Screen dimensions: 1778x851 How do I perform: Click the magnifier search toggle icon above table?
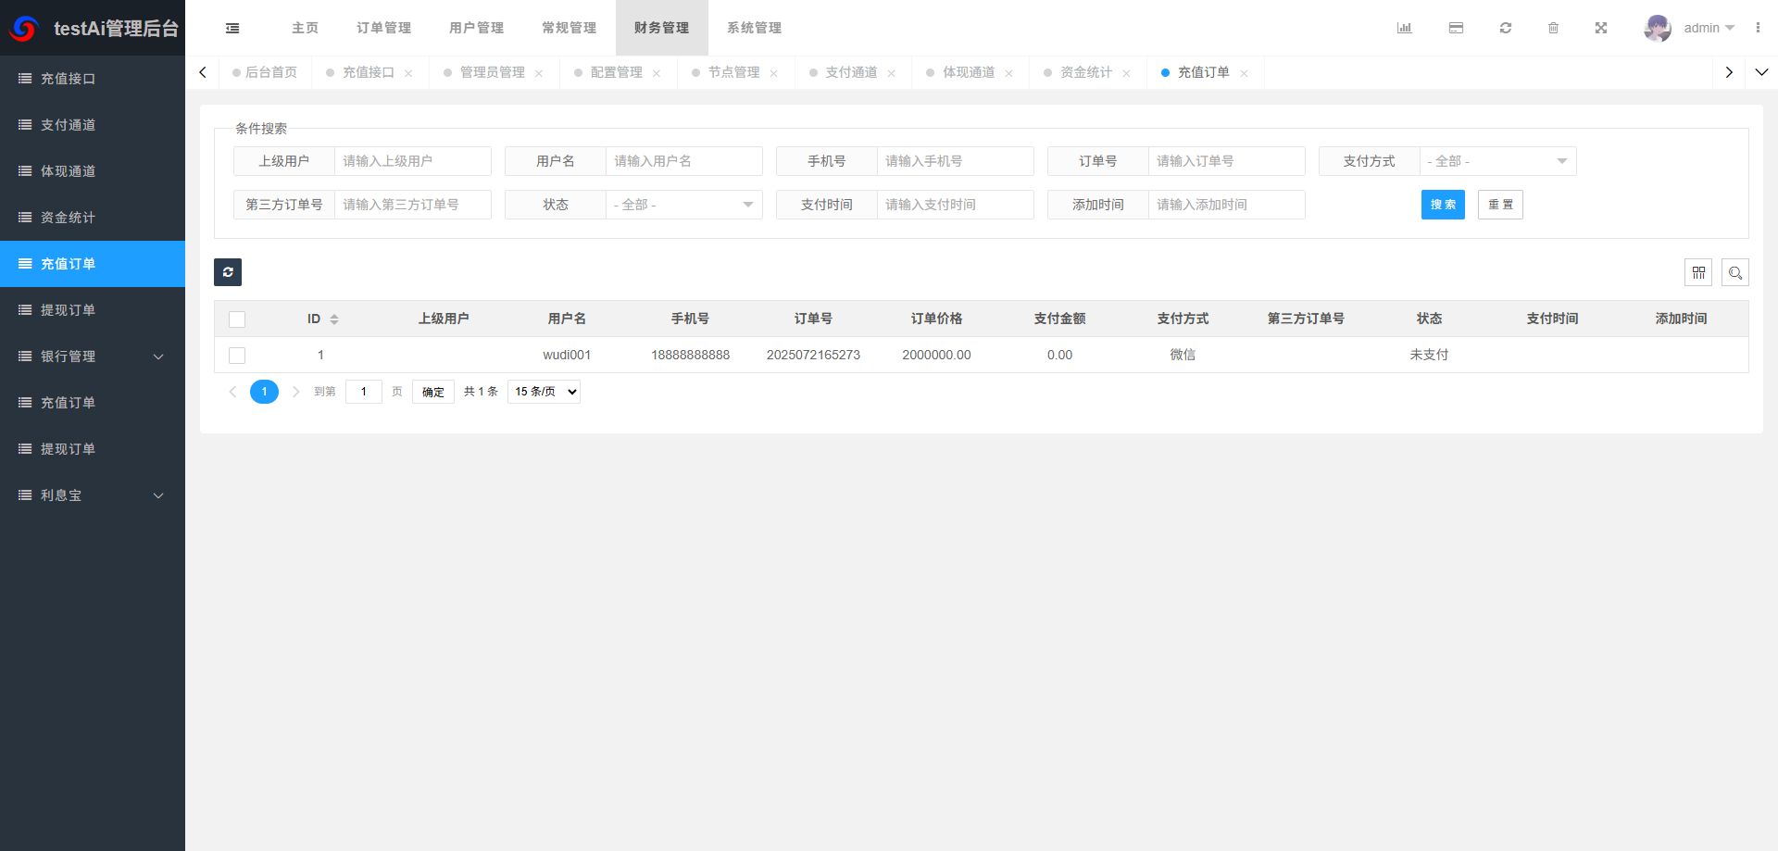[1735, 272]
